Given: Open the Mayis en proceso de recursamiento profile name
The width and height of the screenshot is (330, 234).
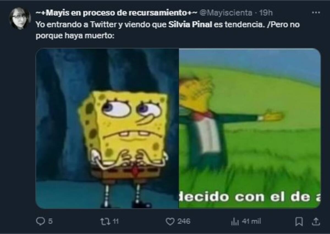Looking at the screenshot, I should (117, 12).
